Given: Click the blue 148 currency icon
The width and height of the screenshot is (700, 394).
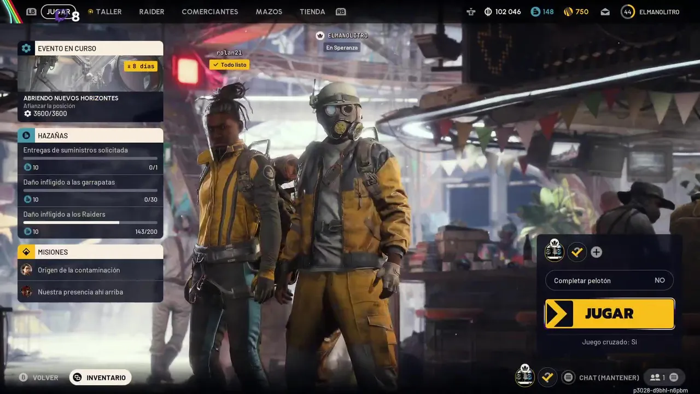Looking at the screenshot, I should point(535,11).
